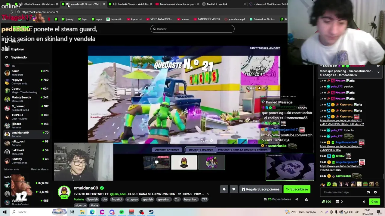This screenshot has height=216, width=385.
Task: Click the 7tv stream tag
Action: (x=177, y=199)
